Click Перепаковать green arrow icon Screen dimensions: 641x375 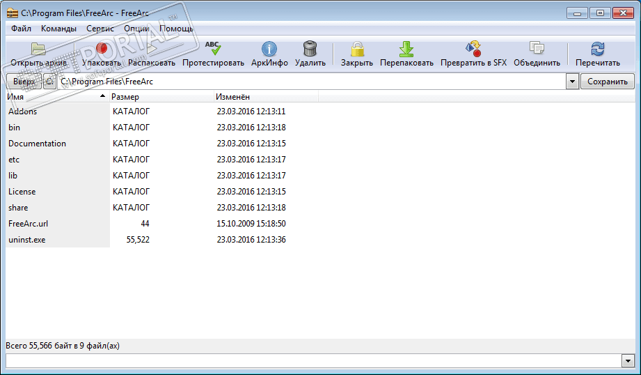pos(406,49)
